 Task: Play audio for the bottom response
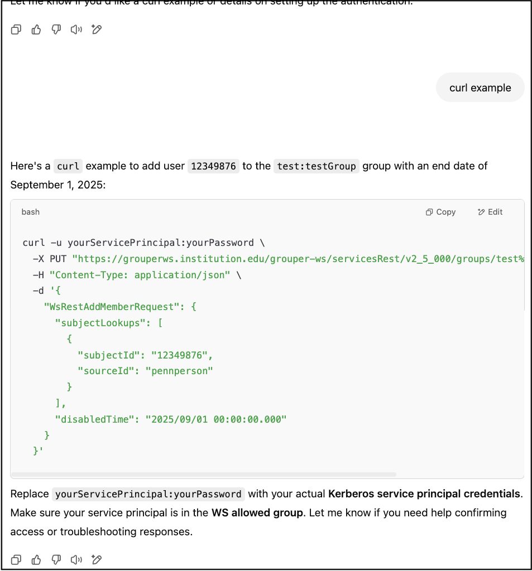click(x=76, y=559)
